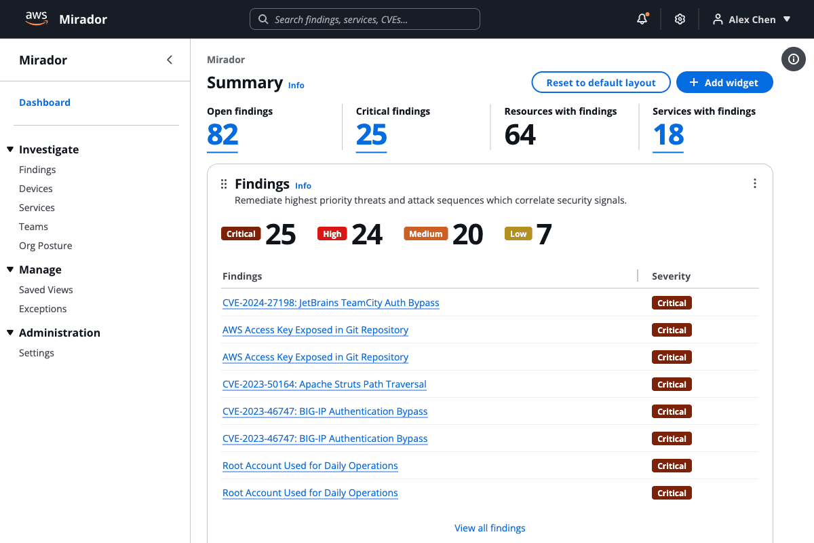Screen dimensions: 814x543
Task: Collapse the Manage section
Action: click(x=10, y=269)
